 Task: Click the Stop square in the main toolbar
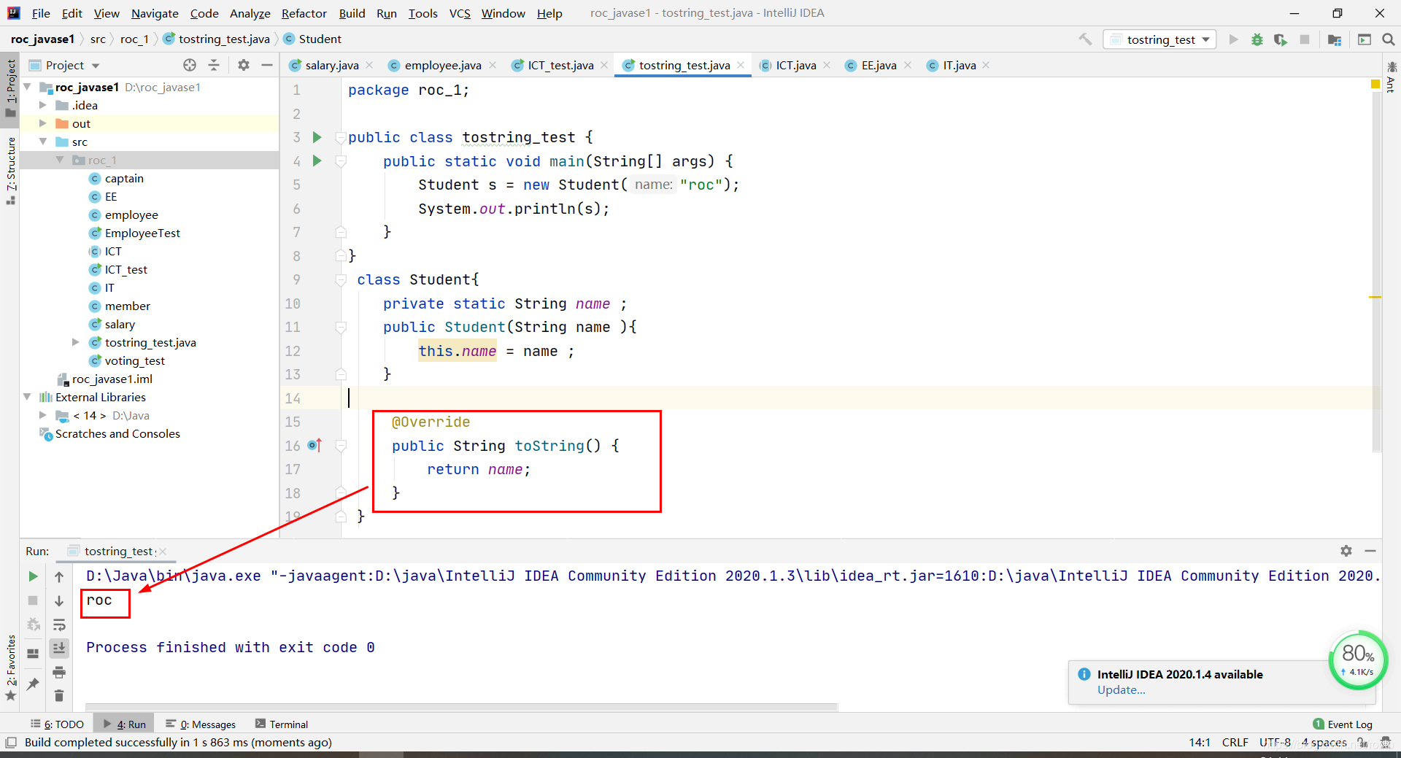coord(1305,39)
